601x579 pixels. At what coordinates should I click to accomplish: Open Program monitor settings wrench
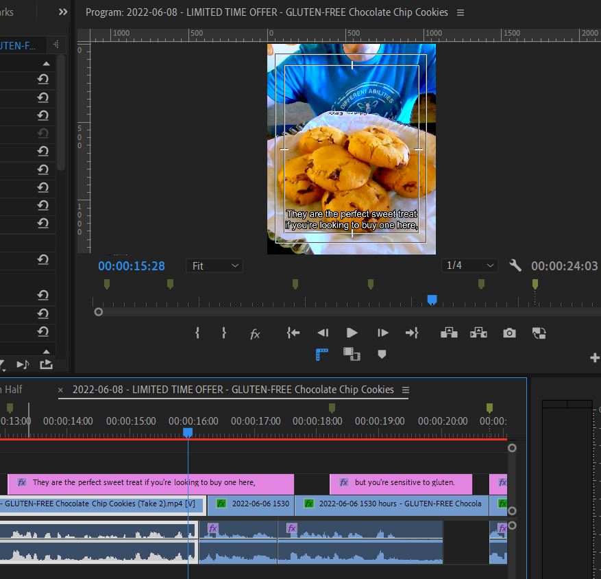(515, 265)
